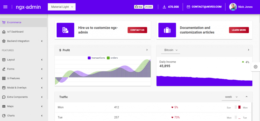Open IoT Dashboard menu item
This screenshot has height=121, width=260.
coord(23,32)
